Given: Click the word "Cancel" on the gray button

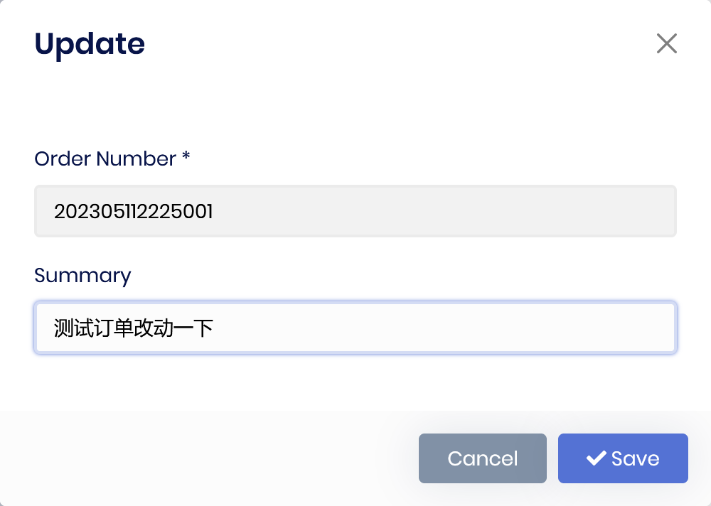Looking at the screenshot, I should pos(482,458).
